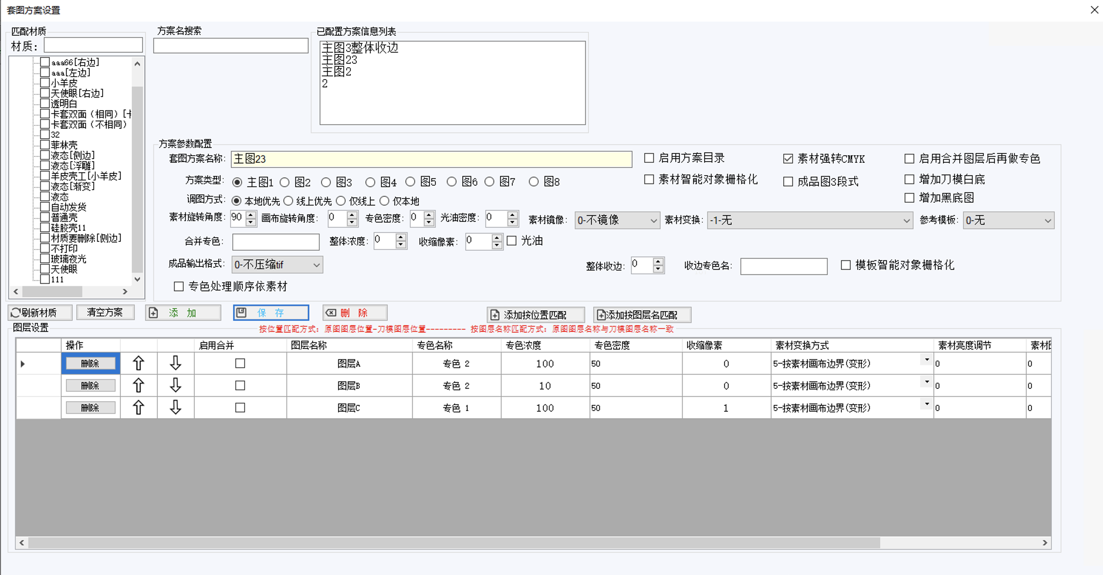Click 添加按位置匹配 add-file icon button
The image size is (1103, 575).
tap(495, 315)
